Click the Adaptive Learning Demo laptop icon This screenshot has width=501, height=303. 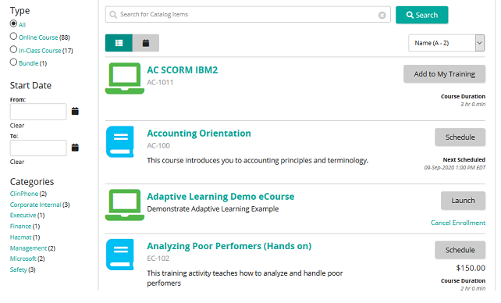pyautogui.click(x=125, y=205)
